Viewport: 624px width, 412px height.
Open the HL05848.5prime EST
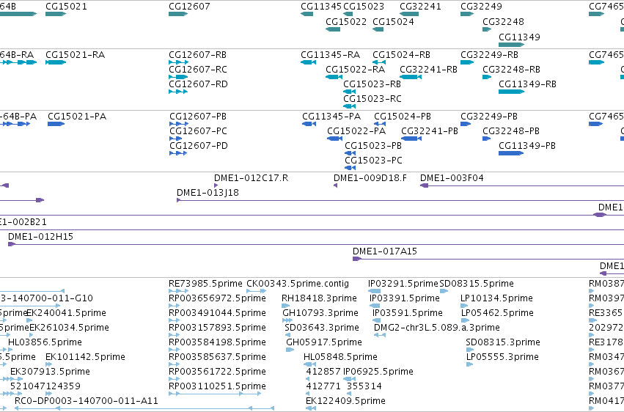(310, 364)
